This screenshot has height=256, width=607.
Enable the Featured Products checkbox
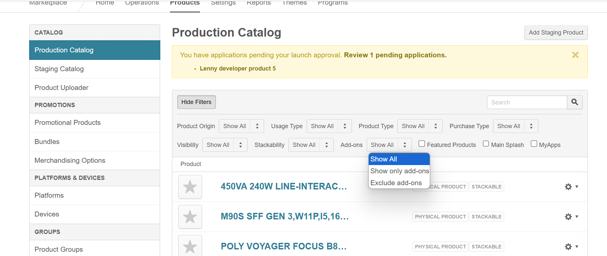tap(422, 144)
